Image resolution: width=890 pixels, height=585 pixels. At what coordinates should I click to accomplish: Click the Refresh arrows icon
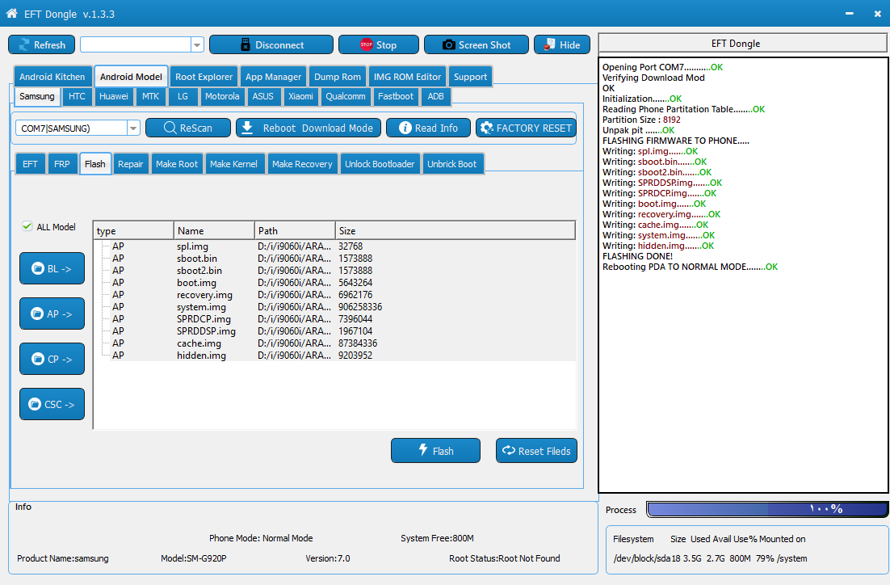(24, 45)
